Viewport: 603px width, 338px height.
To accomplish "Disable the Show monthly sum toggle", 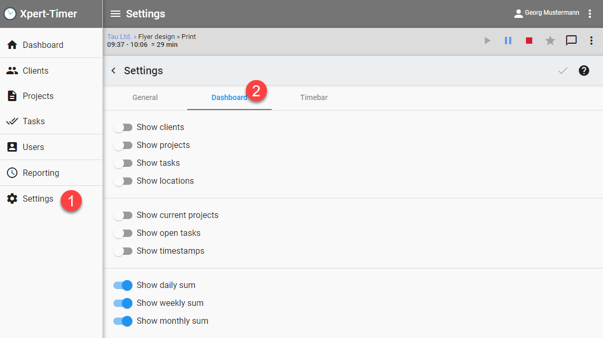I will coord(122,321).
